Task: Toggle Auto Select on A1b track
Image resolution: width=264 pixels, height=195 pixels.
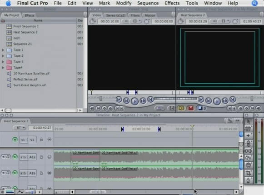Action: [50, 173]
